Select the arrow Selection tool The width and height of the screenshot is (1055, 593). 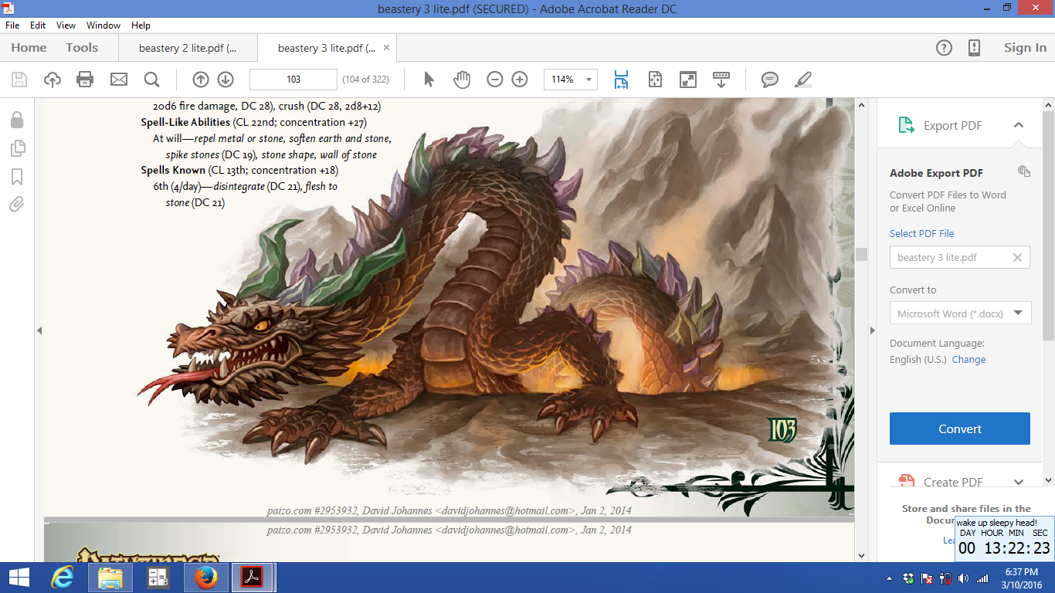pyautogui.click(x=429, y=79)
